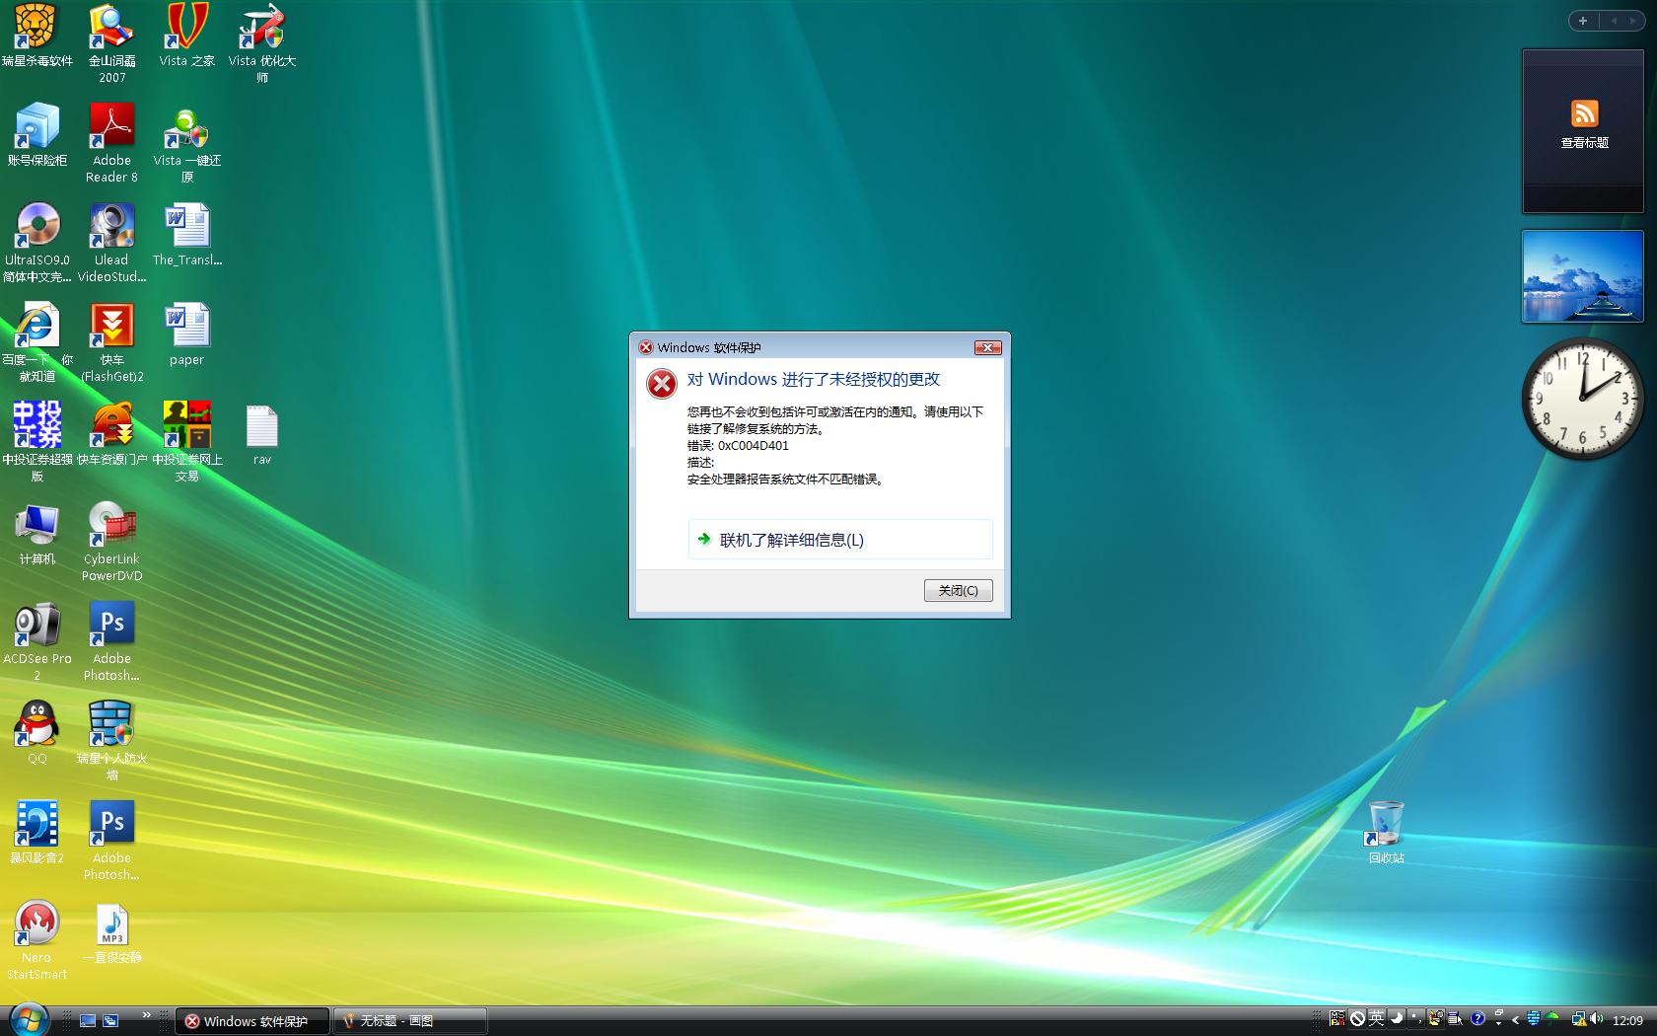
Task: Select the Nero StartSmart shortcut icon
Action: click(37, 941)
